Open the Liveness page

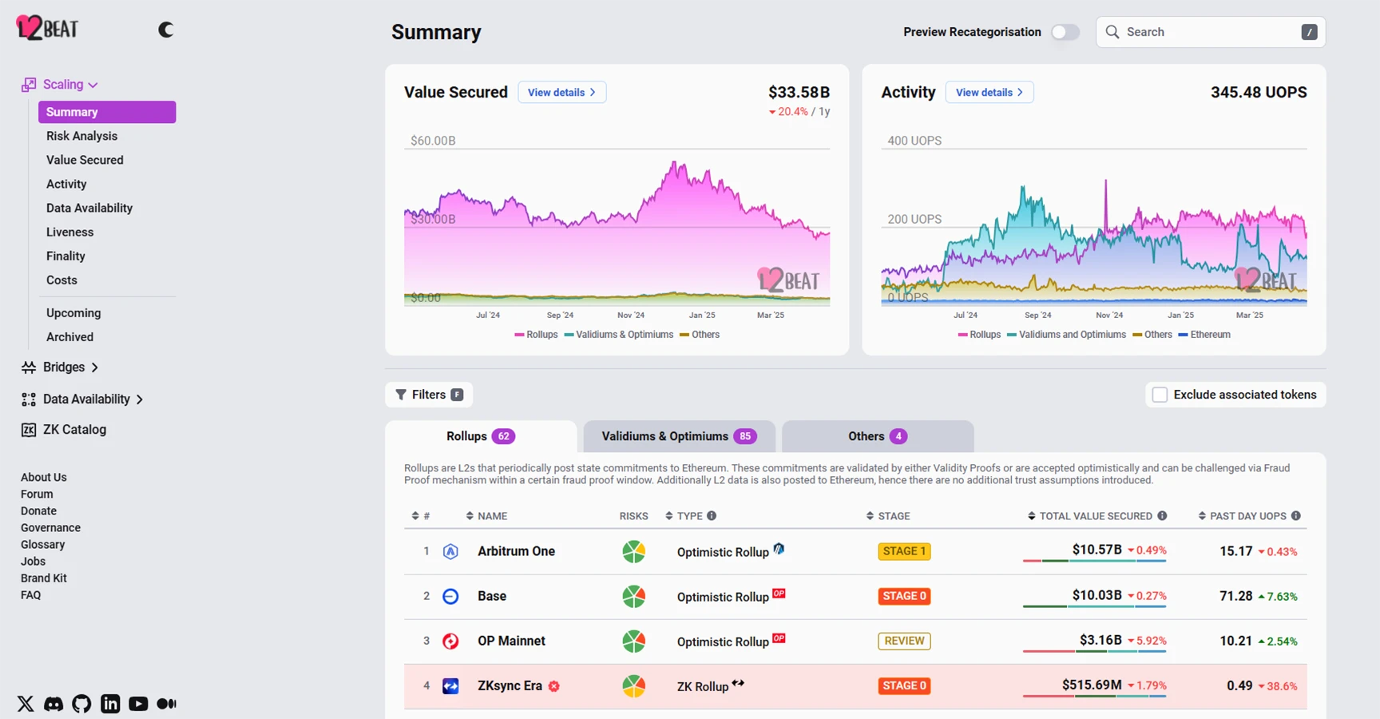[69, 232]
